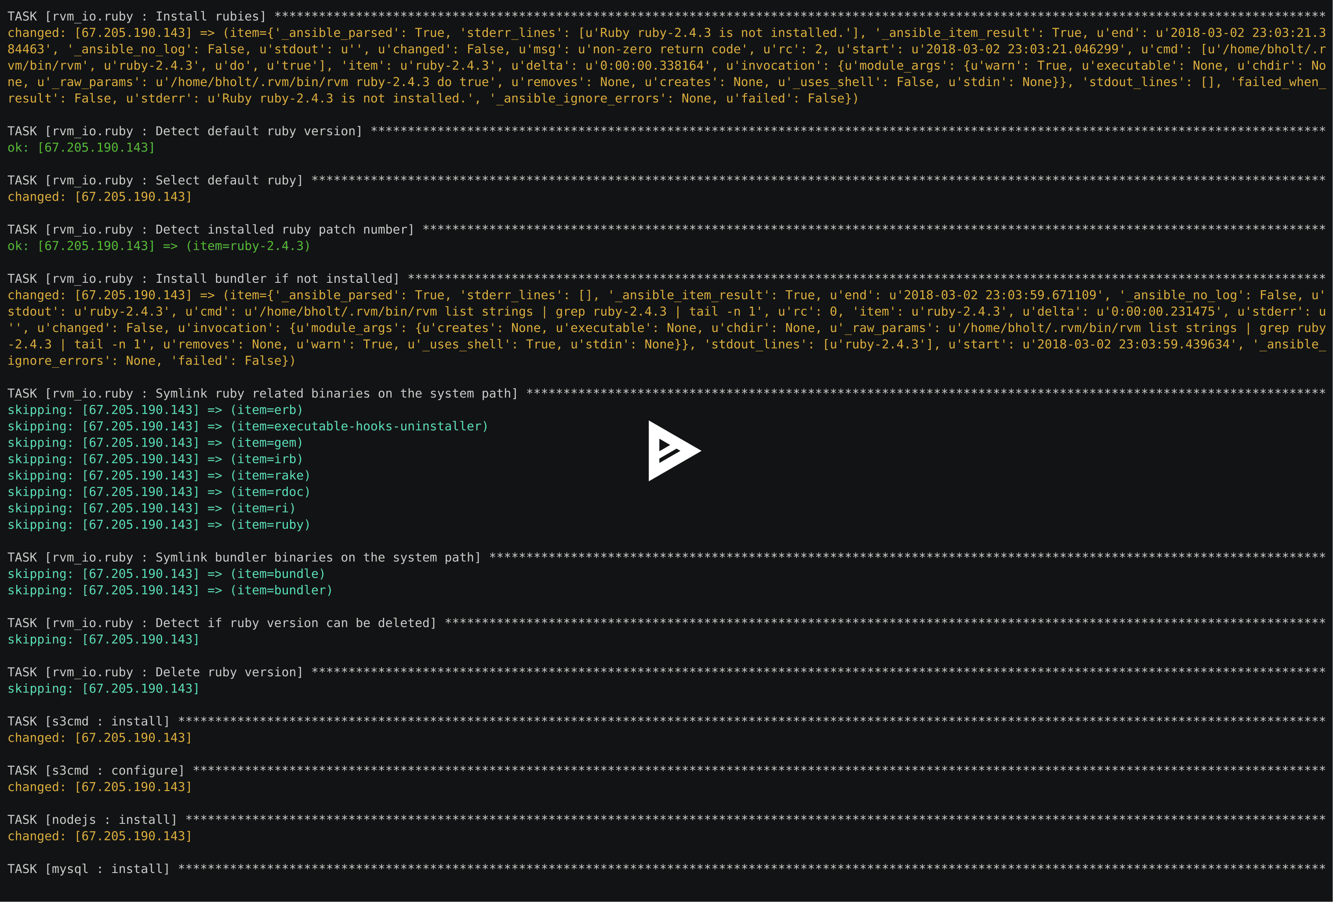The image size is (1333, 902).
Task: Click the changed line under s3cmd configure
Action: pyautogui.click(x=100, y=787)
